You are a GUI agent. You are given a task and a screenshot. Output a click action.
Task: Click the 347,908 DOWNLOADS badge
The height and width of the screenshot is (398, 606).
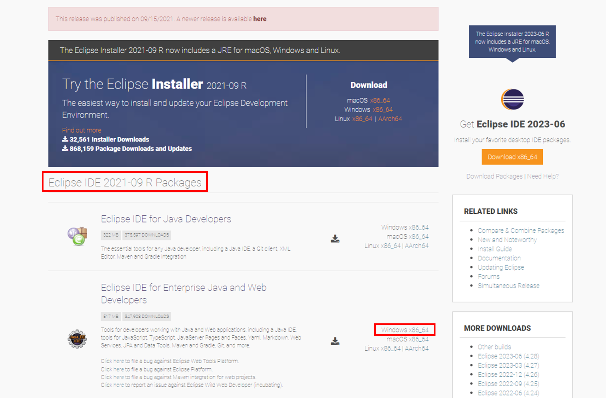pos(147,316)
